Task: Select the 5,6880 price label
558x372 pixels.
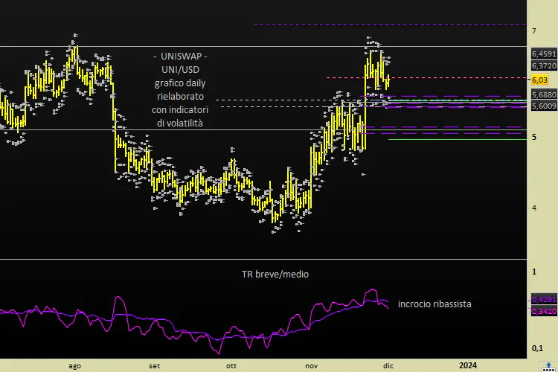Action: click(x=543, y=95)
